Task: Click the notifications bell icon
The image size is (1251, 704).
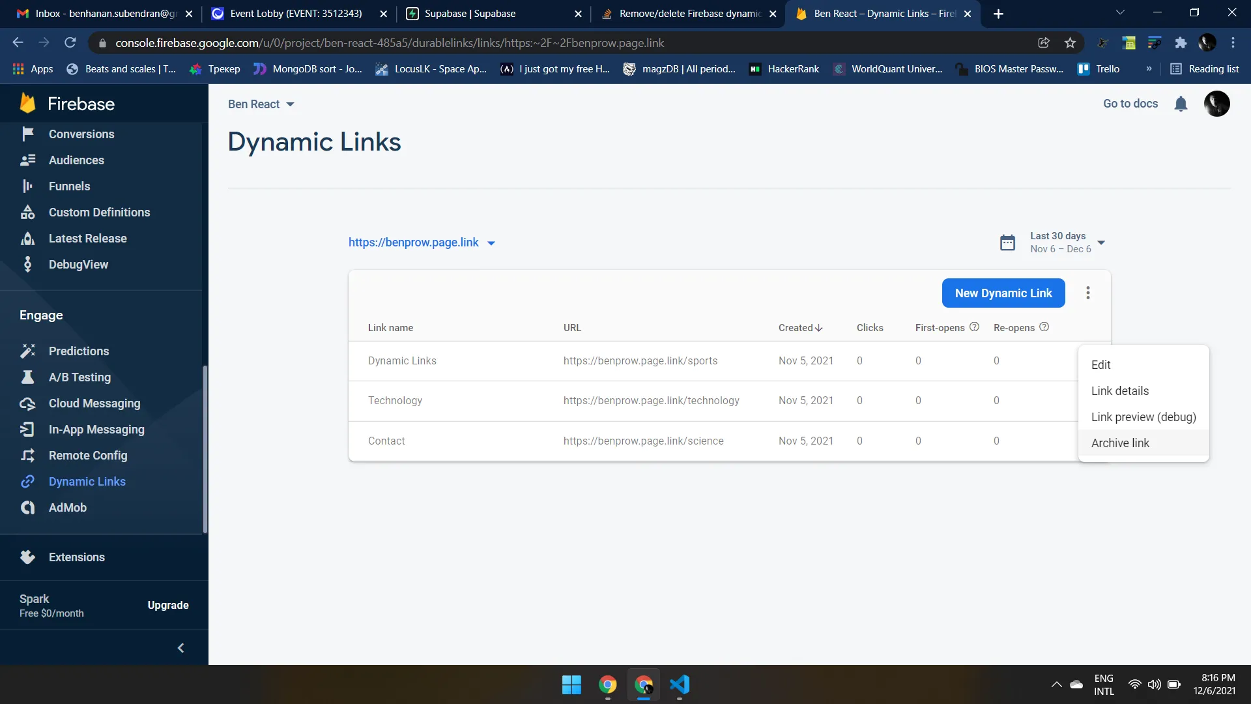Action: (1181, 104)
